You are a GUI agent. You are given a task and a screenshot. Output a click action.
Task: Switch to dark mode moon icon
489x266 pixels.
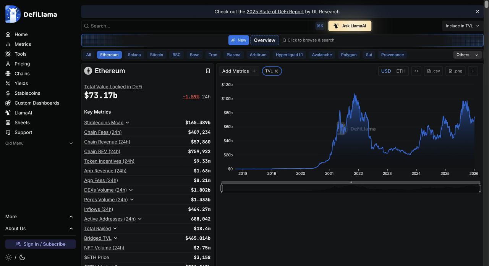click(22, 257)
